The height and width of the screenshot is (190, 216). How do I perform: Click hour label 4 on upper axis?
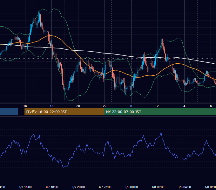coord(184,106)
